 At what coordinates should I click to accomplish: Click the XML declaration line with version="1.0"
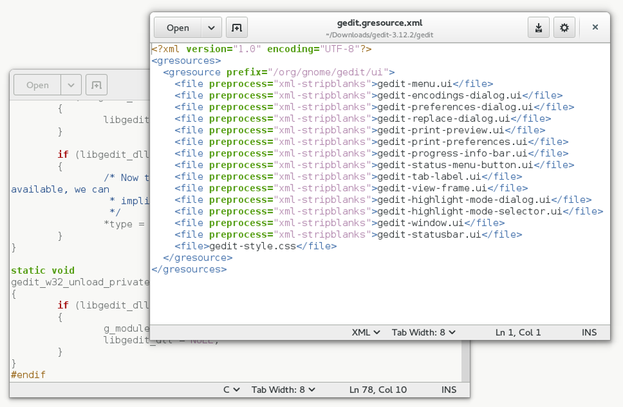point(261,49)
